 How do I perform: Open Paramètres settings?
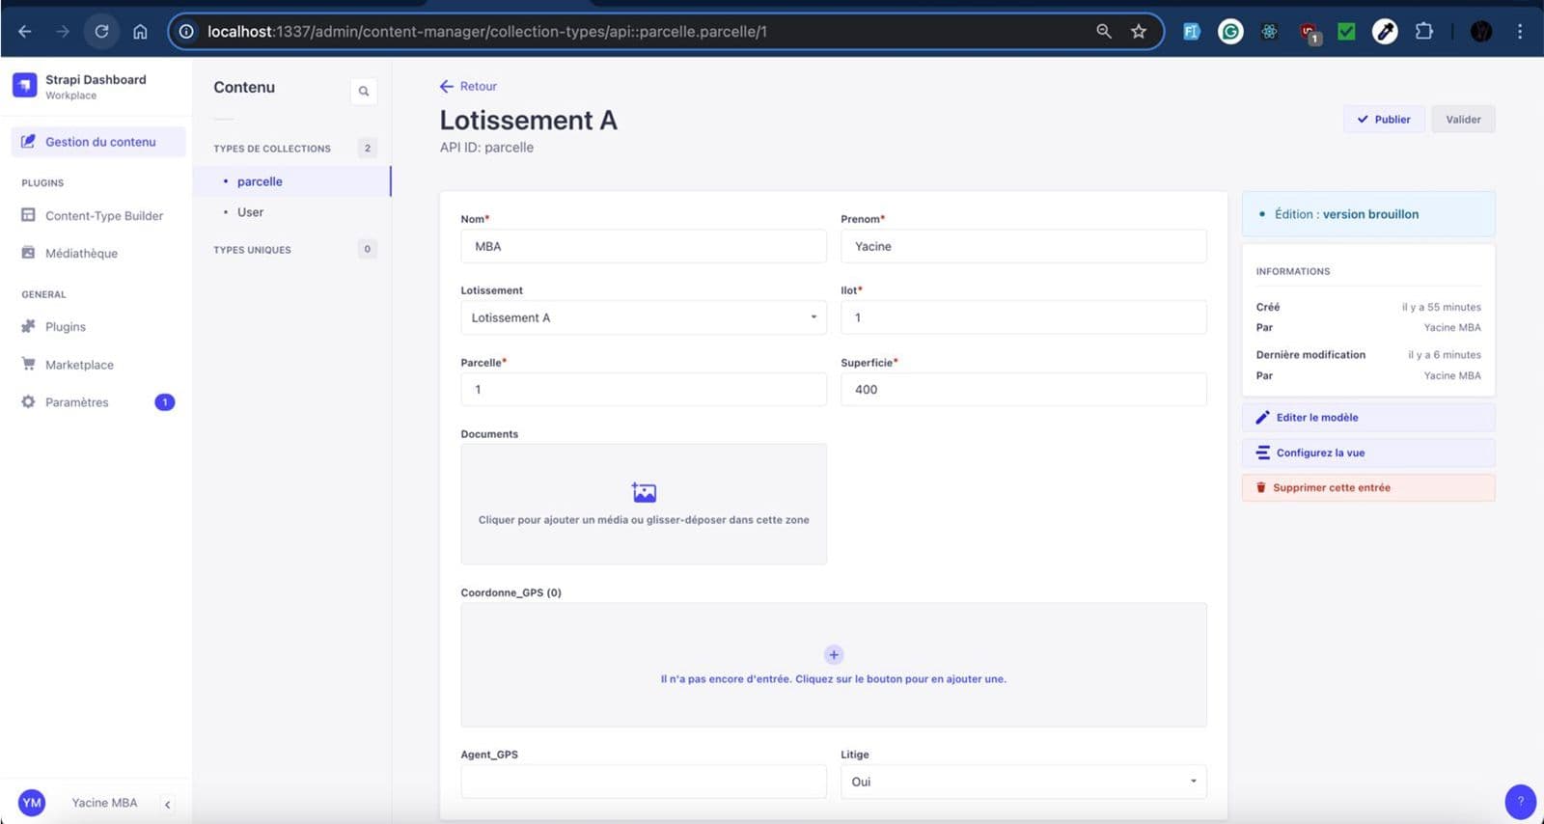tap(76, 402)
